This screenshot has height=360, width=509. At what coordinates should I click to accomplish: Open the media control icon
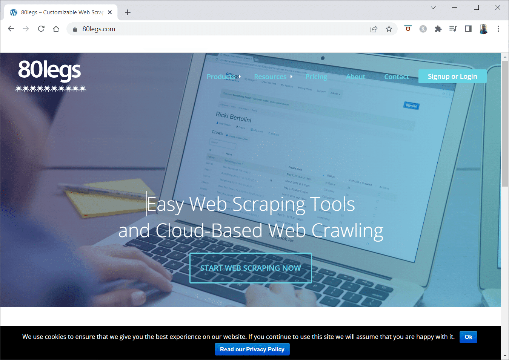453,29
